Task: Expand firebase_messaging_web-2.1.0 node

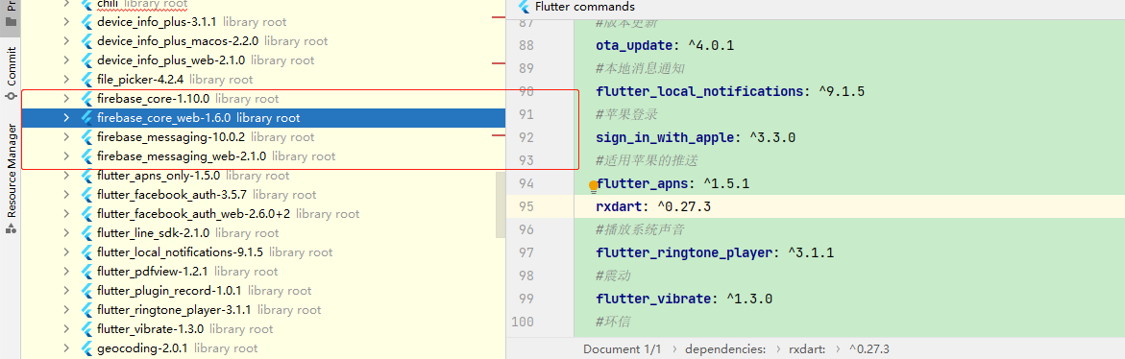Action: tap(66, 156)
